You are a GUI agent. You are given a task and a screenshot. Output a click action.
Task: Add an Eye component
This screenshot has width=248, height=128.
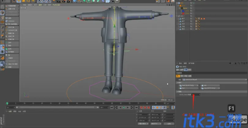coord(189,88)
